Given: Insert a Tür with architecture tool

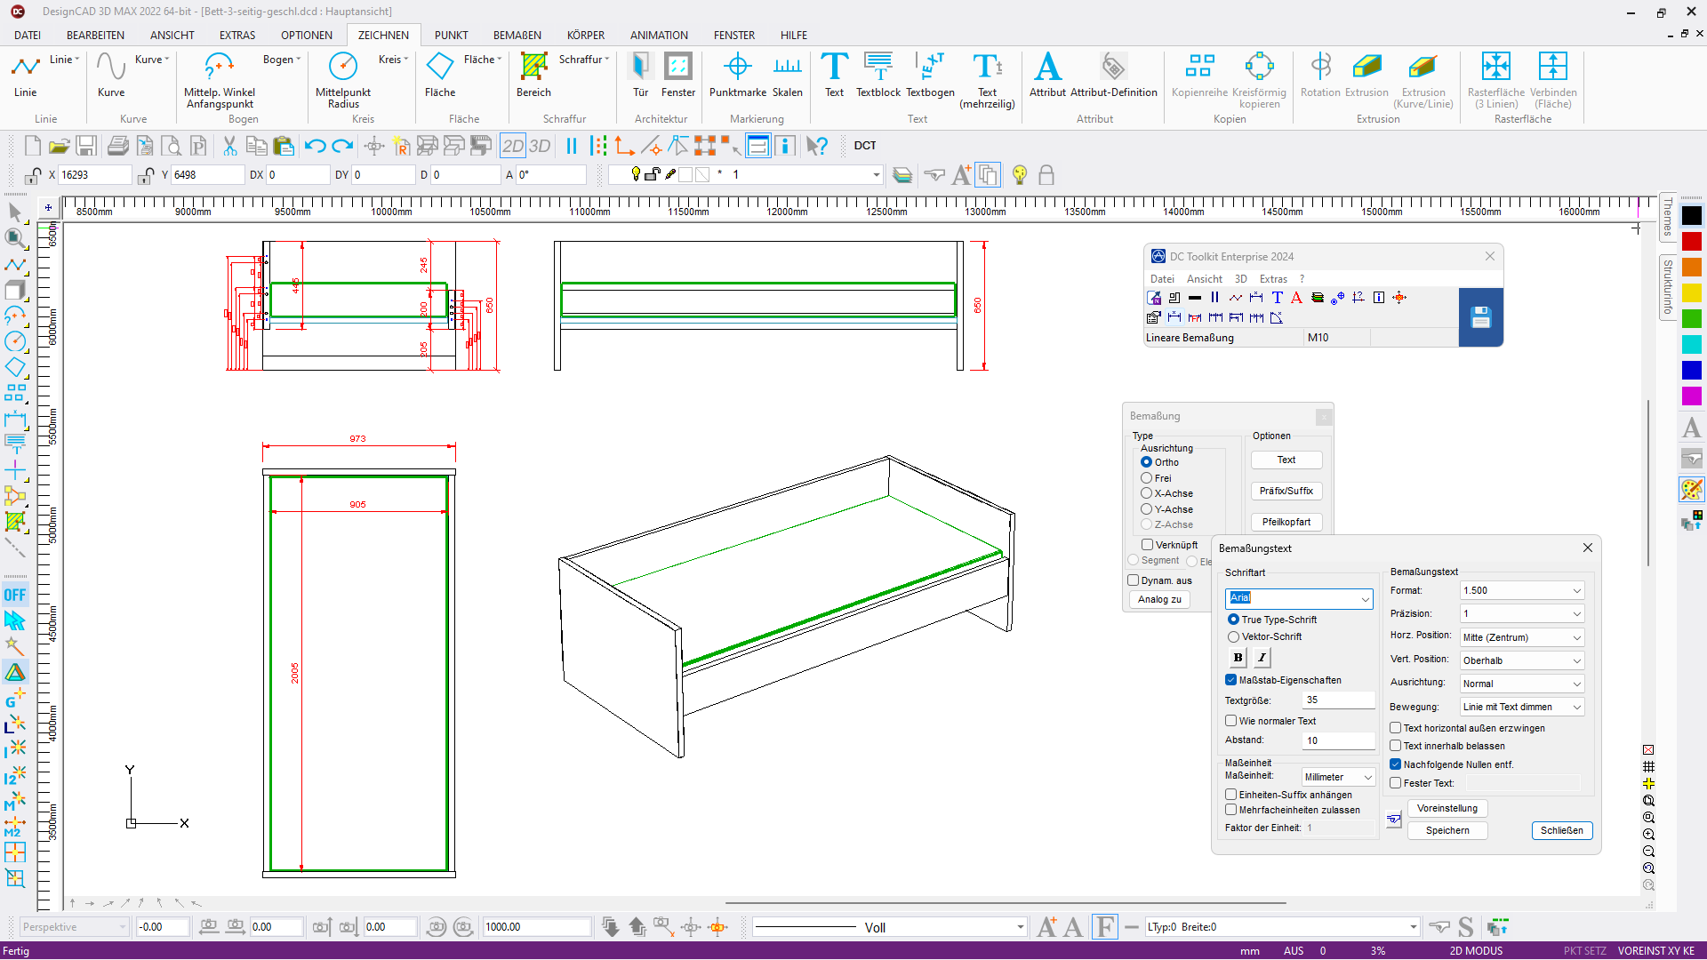Looking at the screenshot, I should (x=640, y=75).
